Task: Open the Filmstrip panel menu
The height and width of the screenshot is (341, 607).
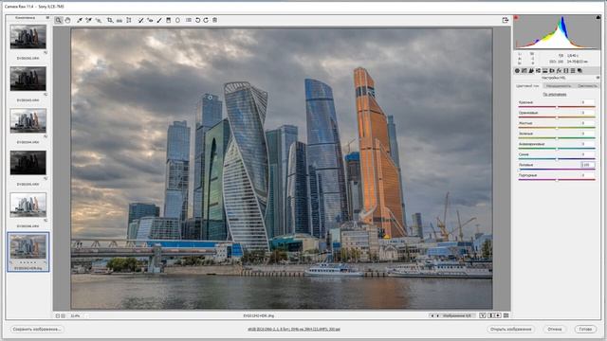Action: tap(47, 18)
